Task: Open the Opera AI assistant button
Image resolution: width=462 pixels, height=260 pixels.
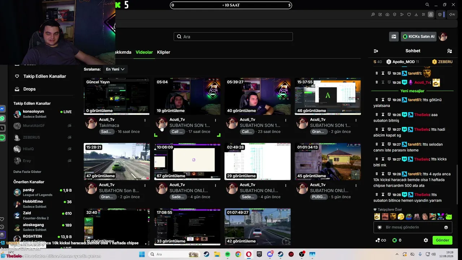Action: click(x=452, y=14)
